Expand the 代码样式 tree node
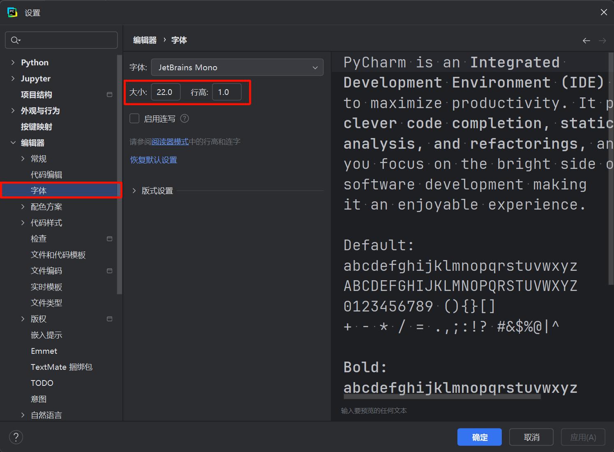Image resolution: width=614 pixels, height=452 pixels. pos(23,223)
